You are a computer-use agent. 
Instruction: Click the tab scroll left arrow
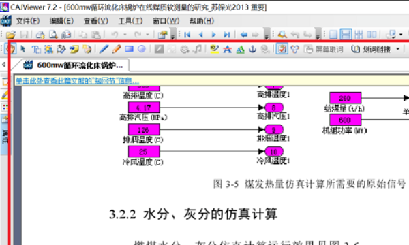(x=3, y=64)
